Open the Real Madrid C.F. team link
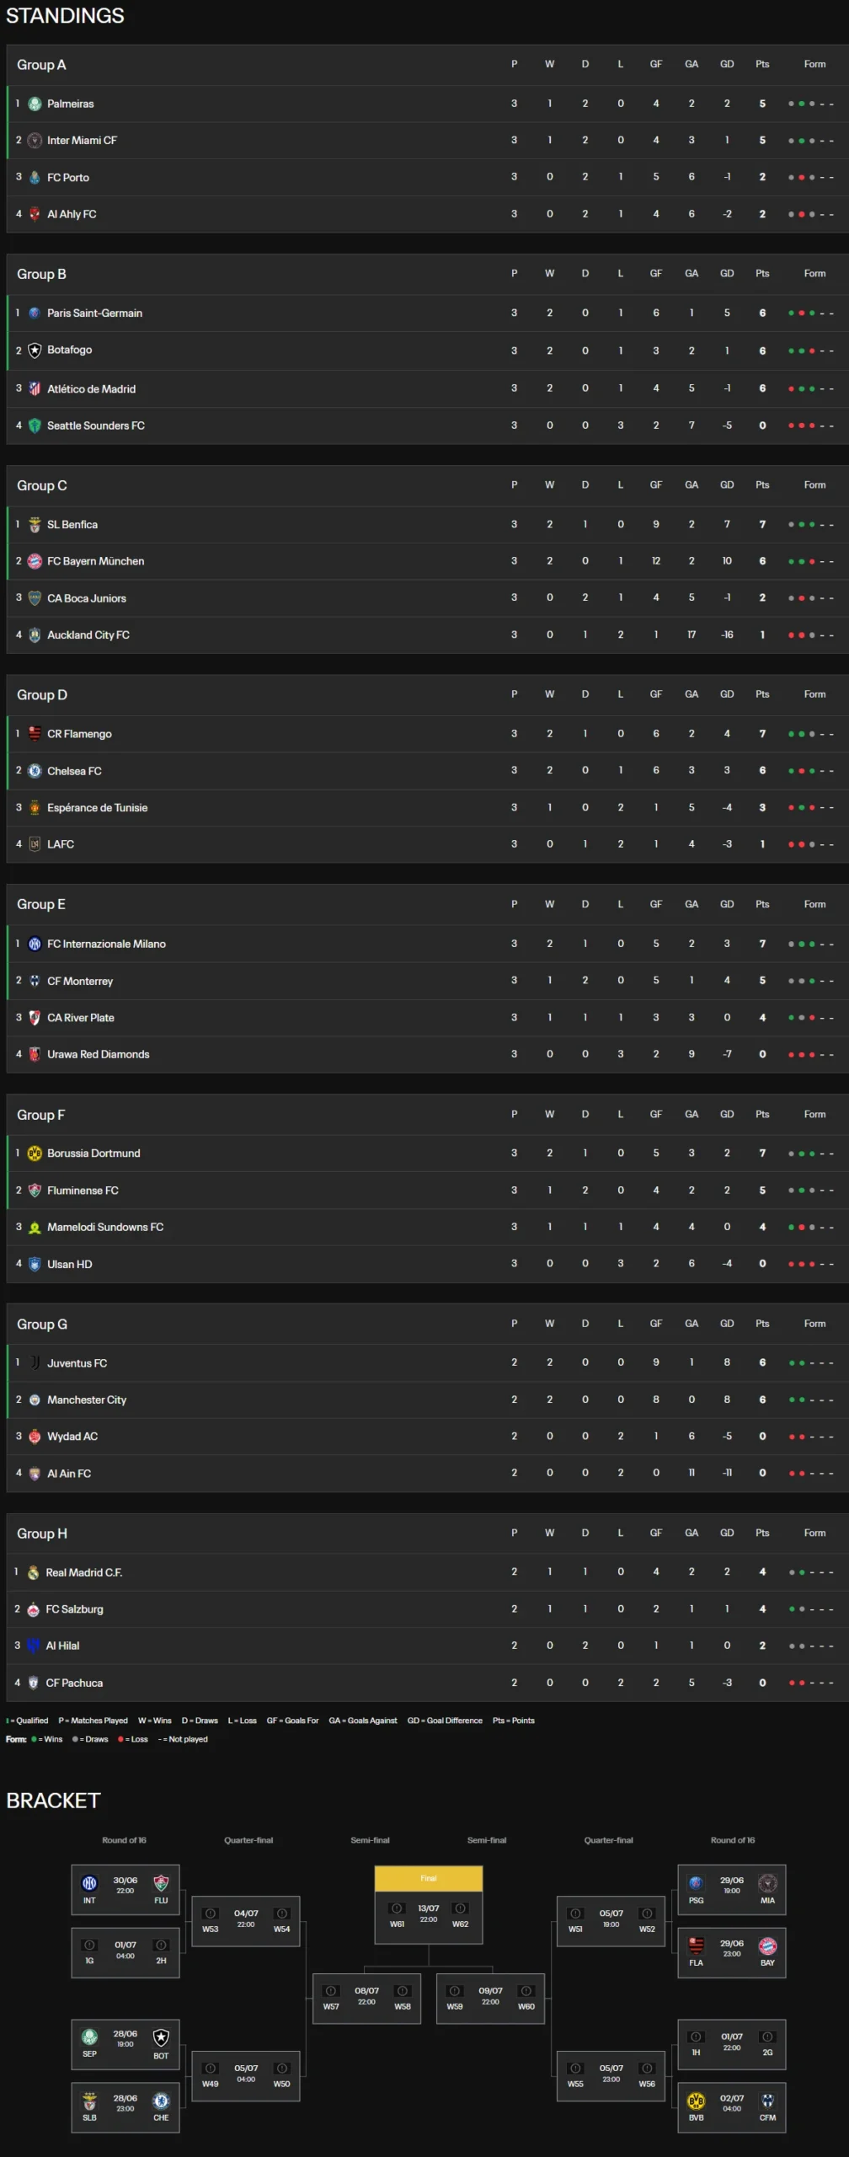Screen dimensions: 849x2157 [x=83, y=1572]
